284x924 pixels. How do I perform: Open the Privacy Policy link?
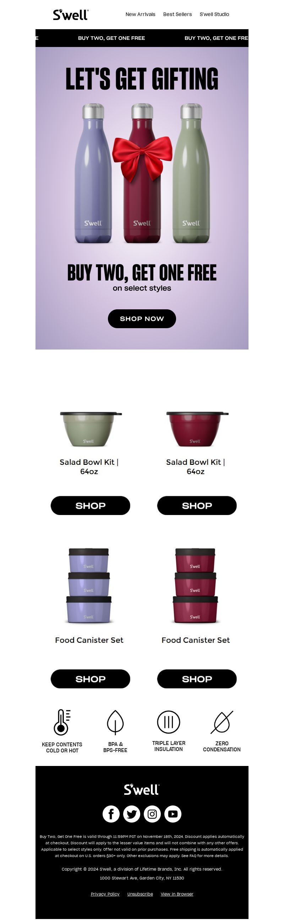[105, 894]
